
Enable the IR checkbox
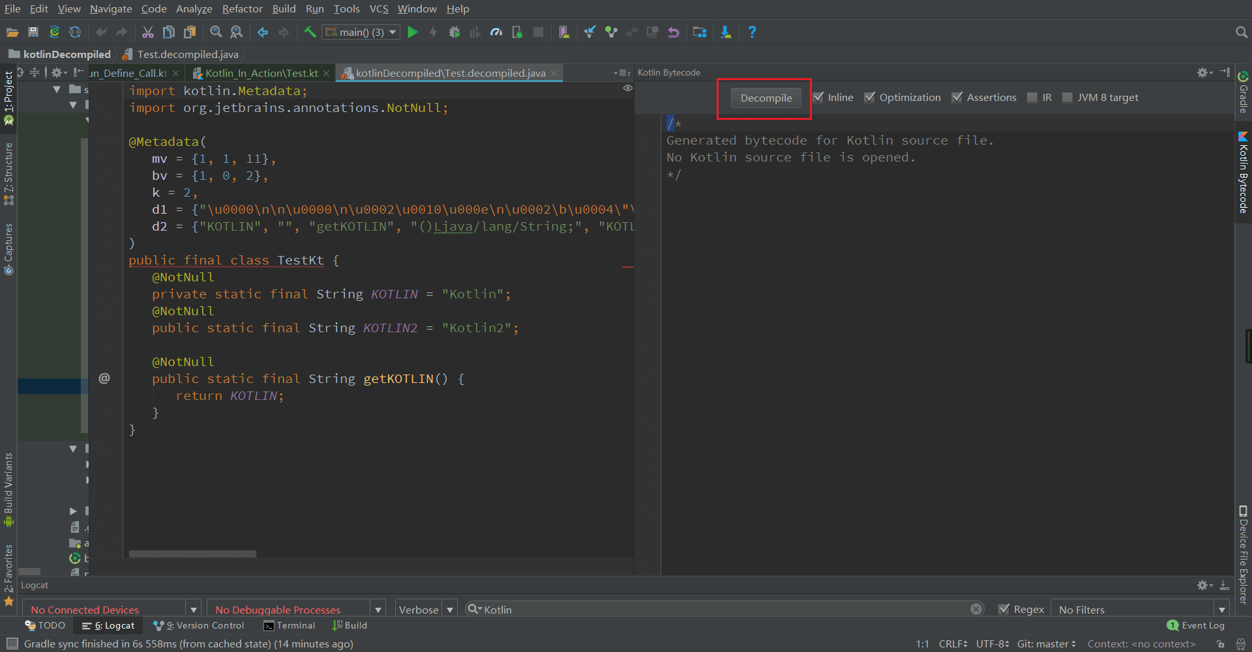pyautogui.click(x=1032, y=97)
